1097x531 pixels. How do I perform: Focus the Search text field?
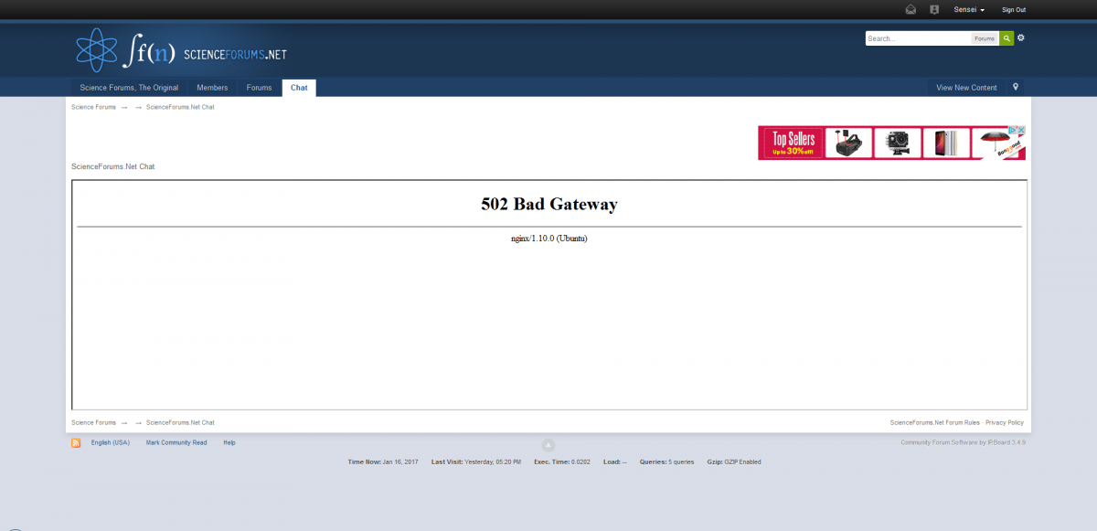click(x=918, y=38)
